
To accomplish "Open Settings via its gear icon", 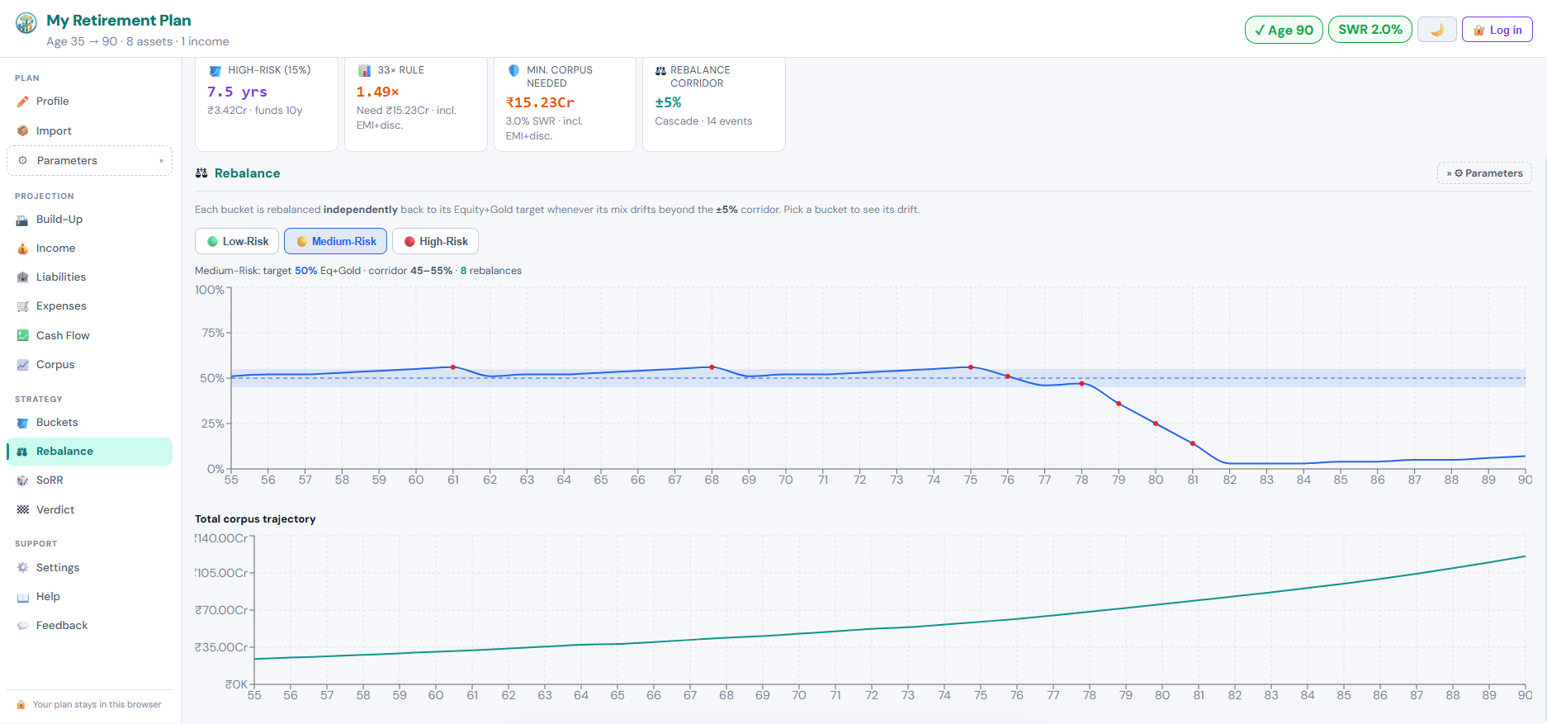I will click(23, 568).
